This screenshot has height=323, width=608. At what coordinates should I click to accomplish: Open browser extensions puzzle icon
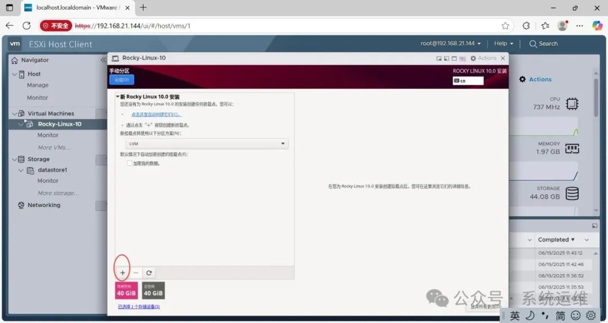point(526,25)
